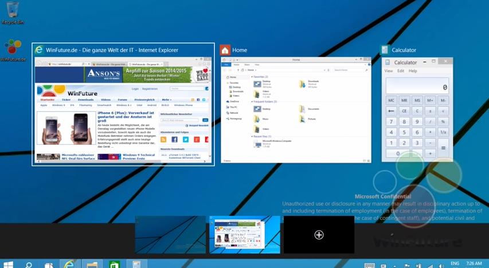The height and width of the screenshot is (268, 489).
Task: Click the equals key in Calculator
Action: 443,148
